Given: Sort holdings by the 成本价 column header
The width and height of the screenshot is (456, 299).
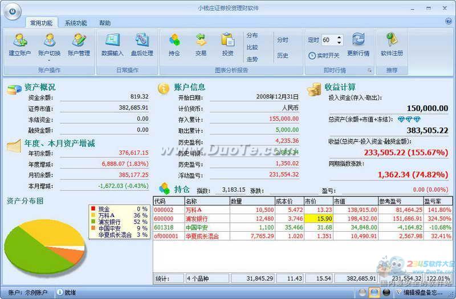Looking at the screenshot, I should coord(290,201).
